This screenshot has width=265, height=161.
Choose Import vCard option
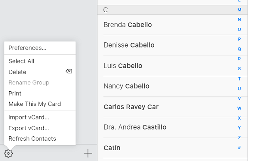coord(29,117)
